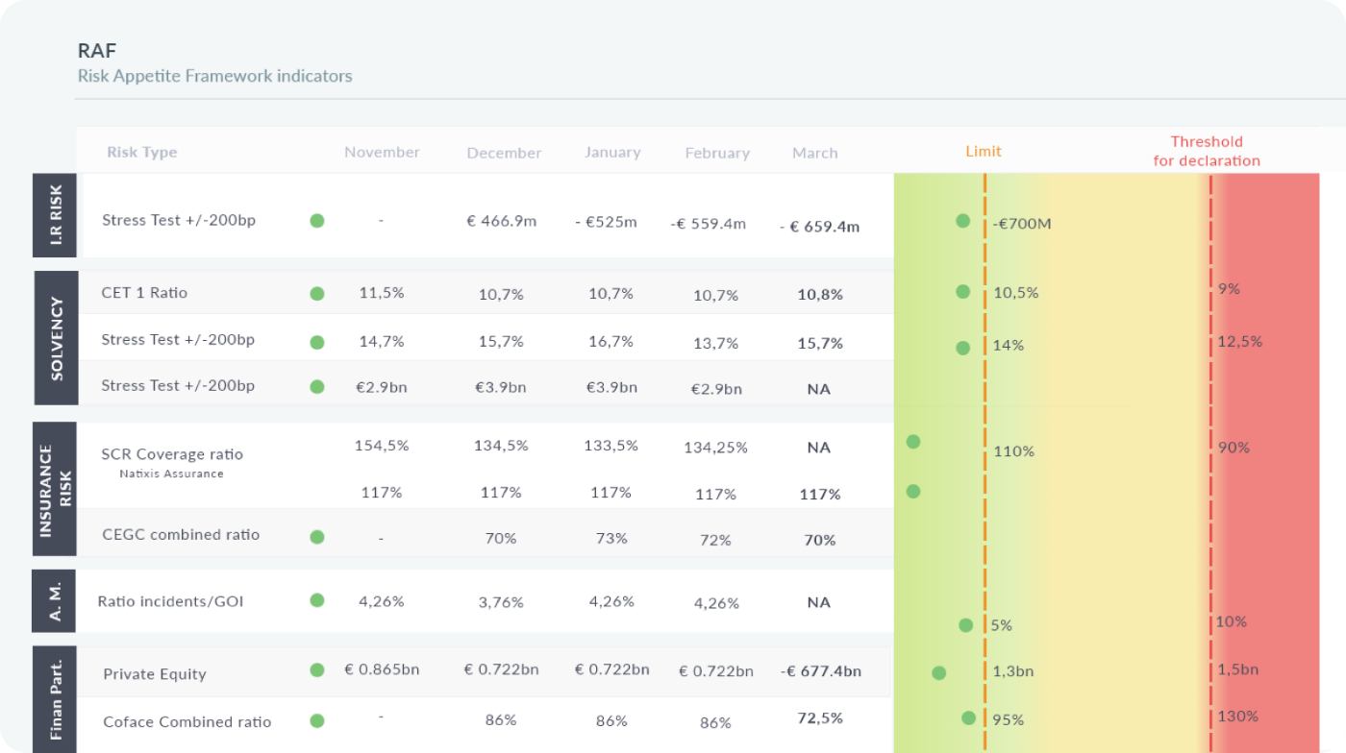Select the December column header
1346x753 pixels.
(504, 153)
